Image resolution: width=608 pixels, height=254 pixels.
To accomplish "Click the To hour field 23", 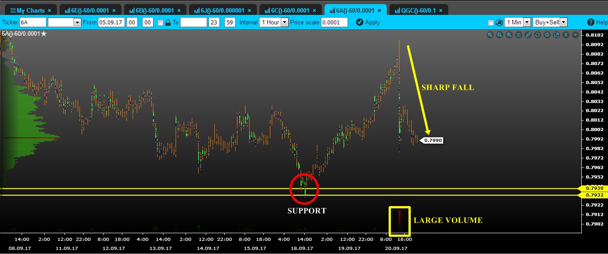I will pos(214,22).
